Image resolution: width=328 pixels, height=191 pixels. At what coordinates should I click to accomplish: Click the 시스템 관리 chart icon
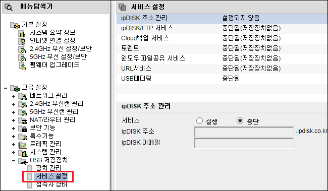pos(23,153)
